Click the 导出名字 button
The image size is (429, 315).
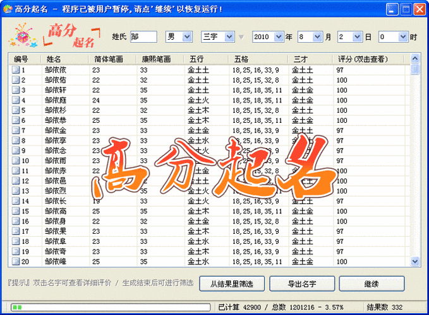click(x=302, y=284)
